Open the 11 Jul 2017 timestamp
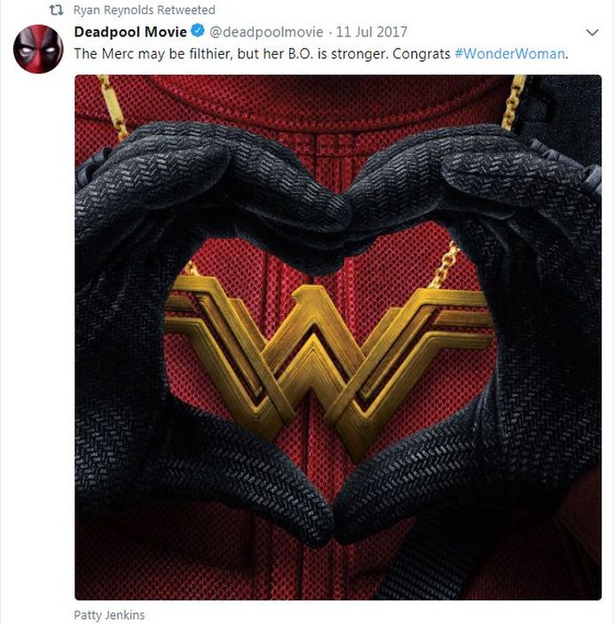 (x=372, y=32)
